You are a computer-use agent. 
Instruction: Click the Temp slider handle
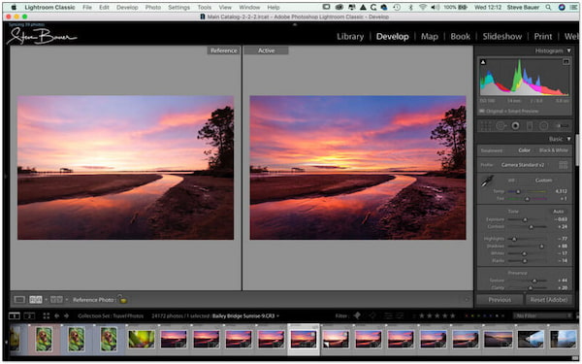tap(518, 191)
